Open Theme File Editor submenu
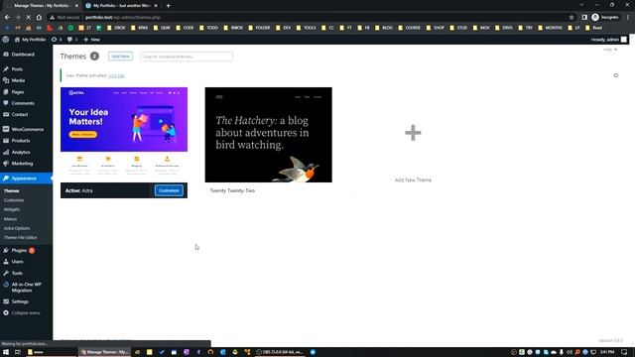Viewport: 635px width, 357px height. (20, 237)
